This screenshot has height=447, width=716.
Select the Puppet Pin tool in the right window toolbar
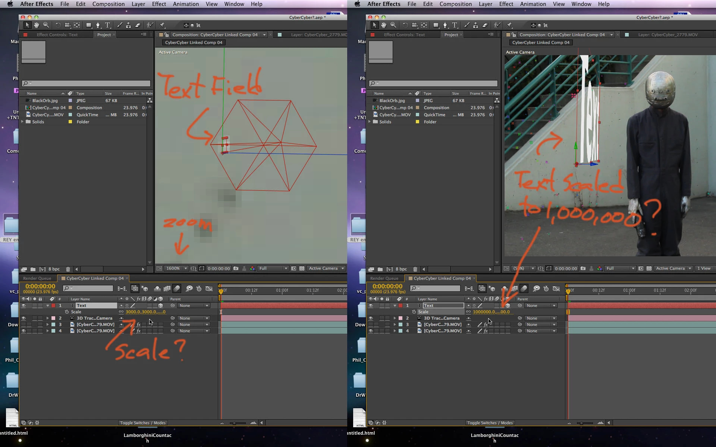[x=509, y=25]
